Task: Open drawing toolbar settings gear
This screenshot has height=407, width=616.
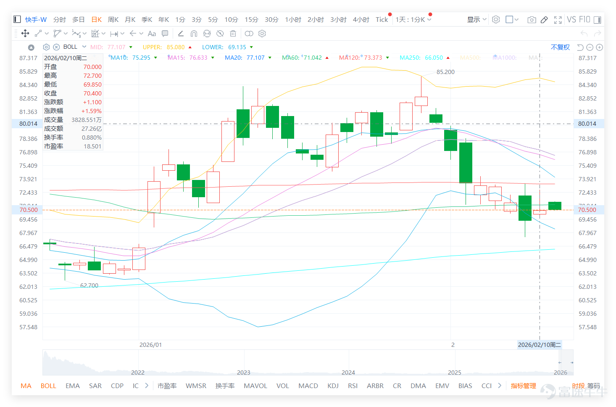Action: tap(262, 34)
